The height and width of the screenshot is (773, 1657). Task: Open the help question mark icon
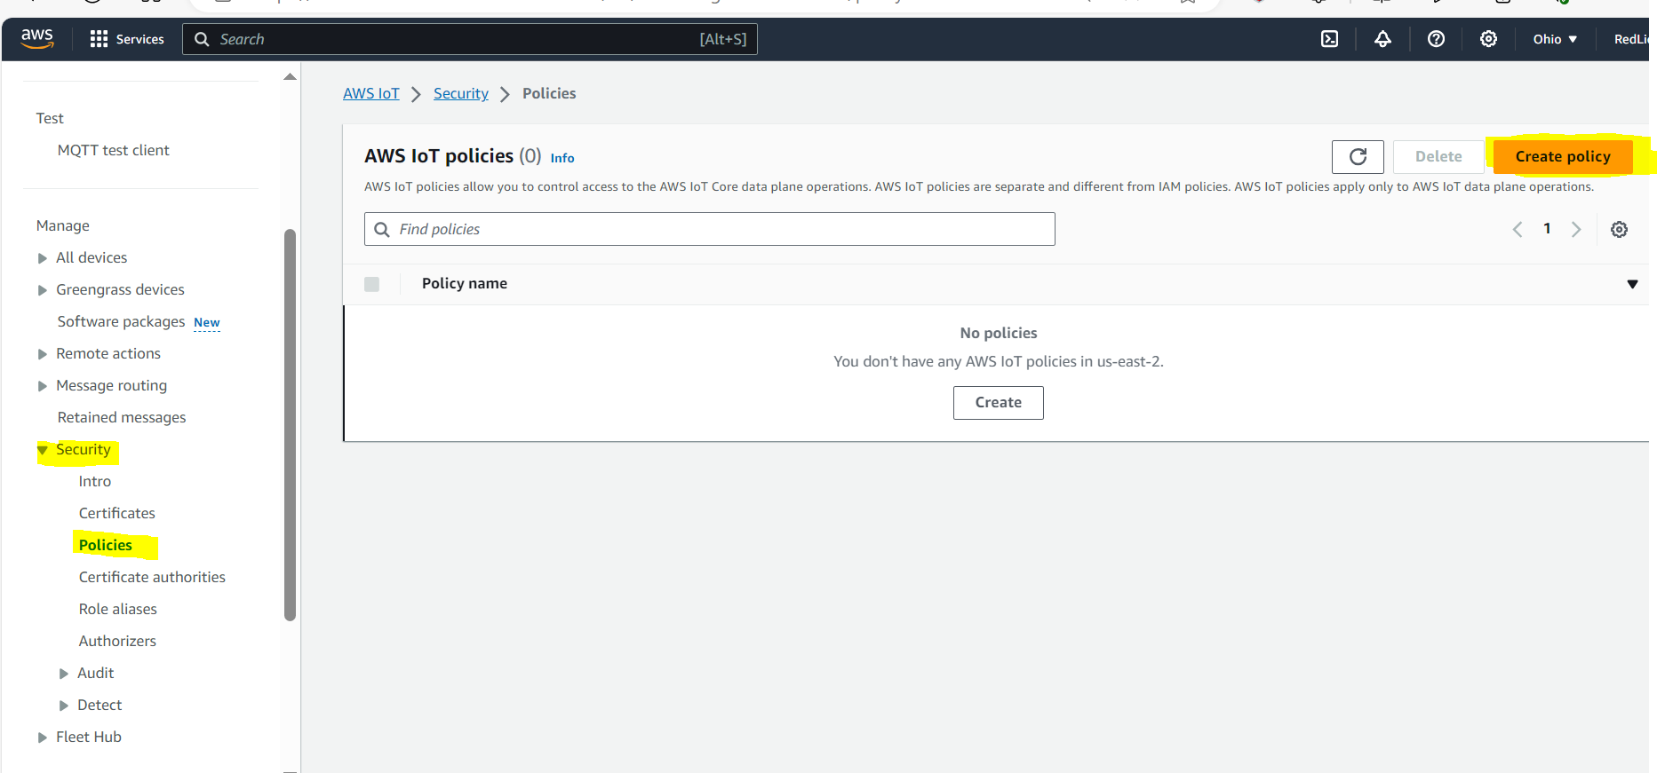click(1436, 39)
